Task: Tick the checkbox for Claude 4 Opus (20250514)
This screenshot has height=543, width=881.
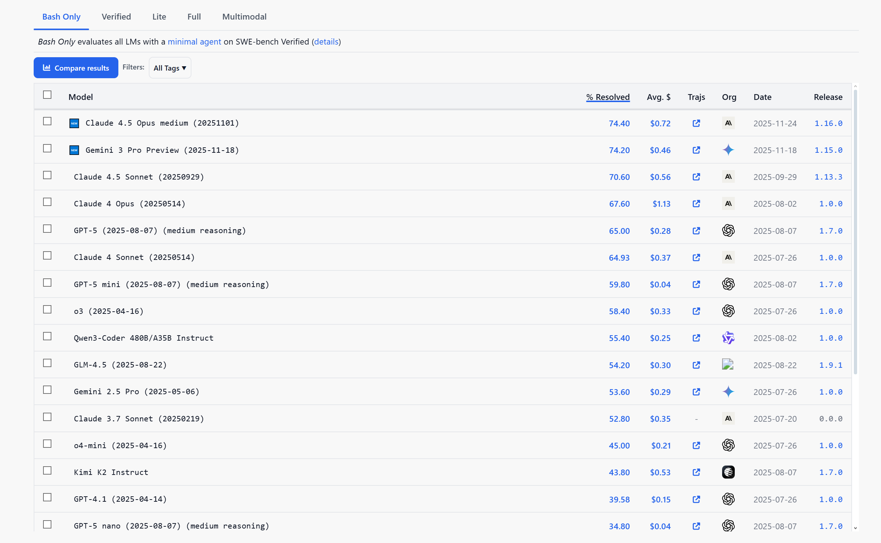Action: click(47, 202)
